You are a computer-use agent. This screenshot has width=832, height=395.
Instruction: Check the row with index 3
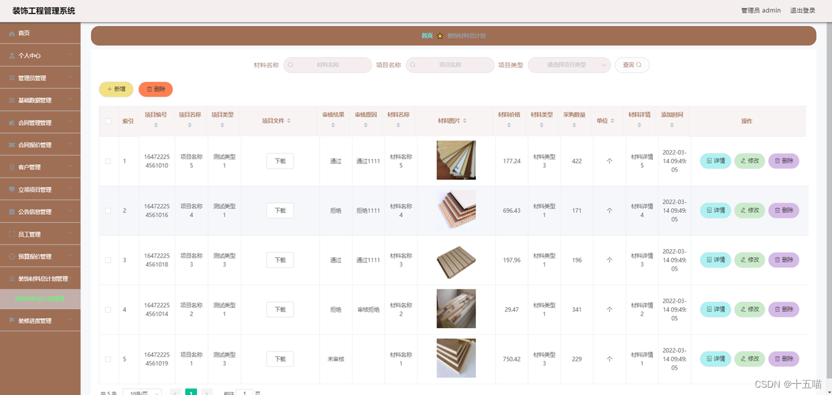(109, 260)
